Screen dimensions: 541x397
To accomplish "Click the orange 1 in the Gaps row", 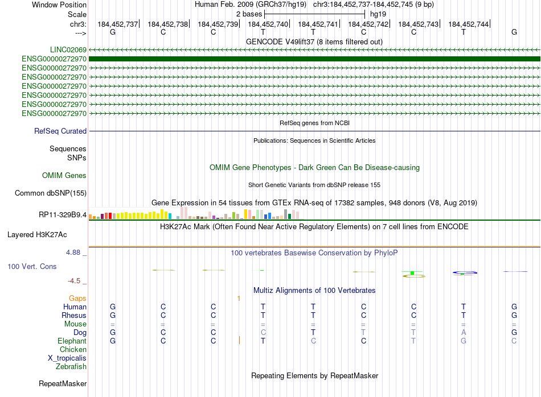I will click(x=239, y=299).
